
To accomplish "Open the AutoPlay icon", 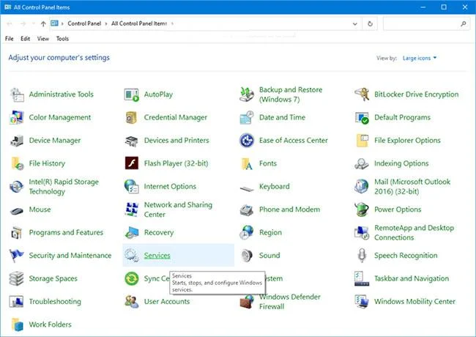I will [132, 95].
